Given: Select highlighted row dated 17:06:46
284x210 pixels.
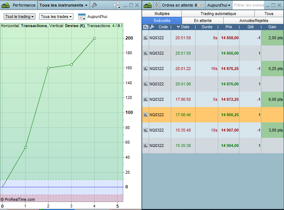Looking at the screenshot, I should click(x=213, y=115).
